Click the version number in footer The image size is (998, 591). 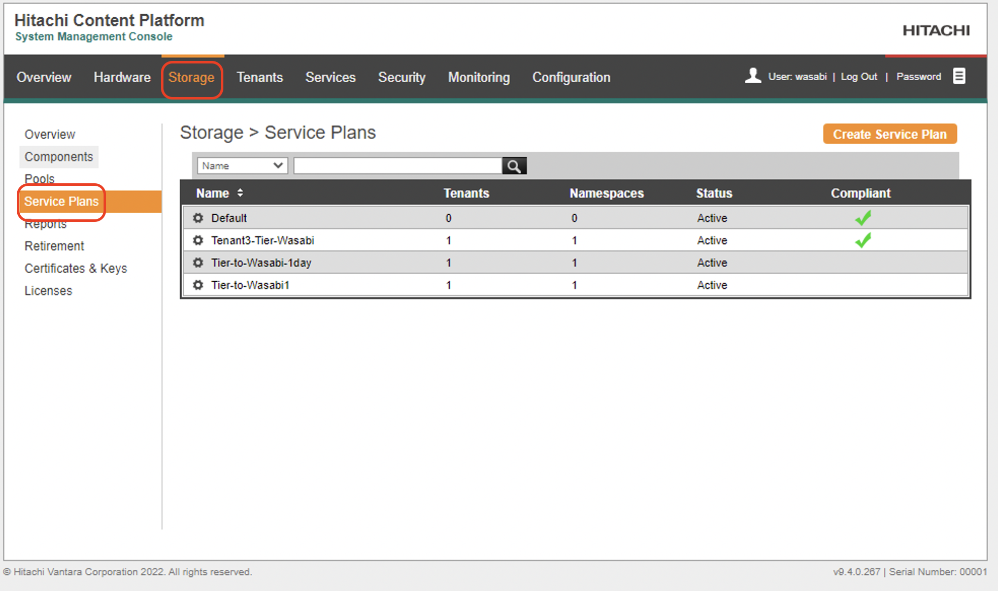pyautogui.click(x=856, y=572)
